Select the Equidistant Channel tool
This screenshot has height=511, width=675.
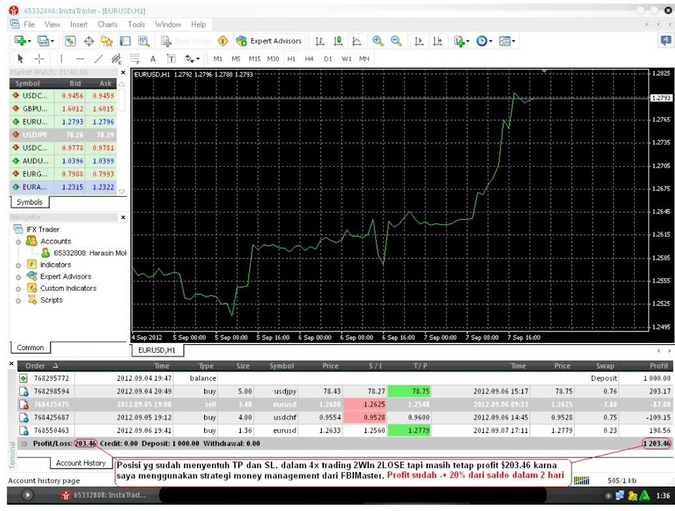(x=116, y=59)
